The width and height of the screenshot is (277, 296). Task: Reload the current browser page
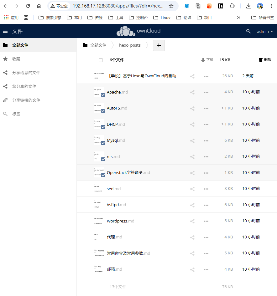coord(28,6)
